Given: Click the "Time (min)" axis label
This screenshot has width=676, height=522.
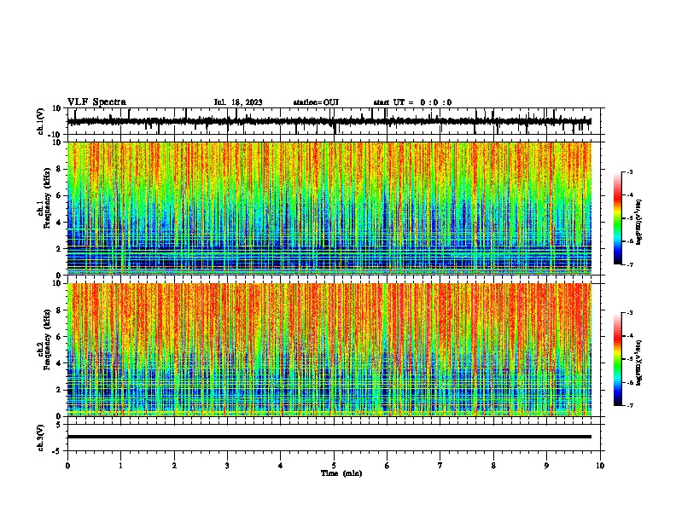Looking at the screenshot, I should (341, 473).
